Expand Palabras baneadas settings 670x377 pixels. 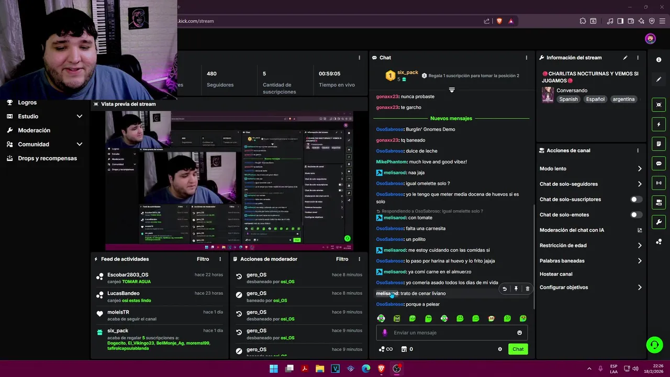[x=640, y=261]
